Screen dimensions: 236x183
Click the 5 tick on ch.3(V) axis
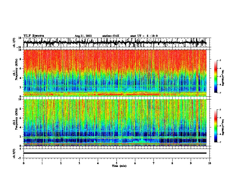(x=21, y=149)
